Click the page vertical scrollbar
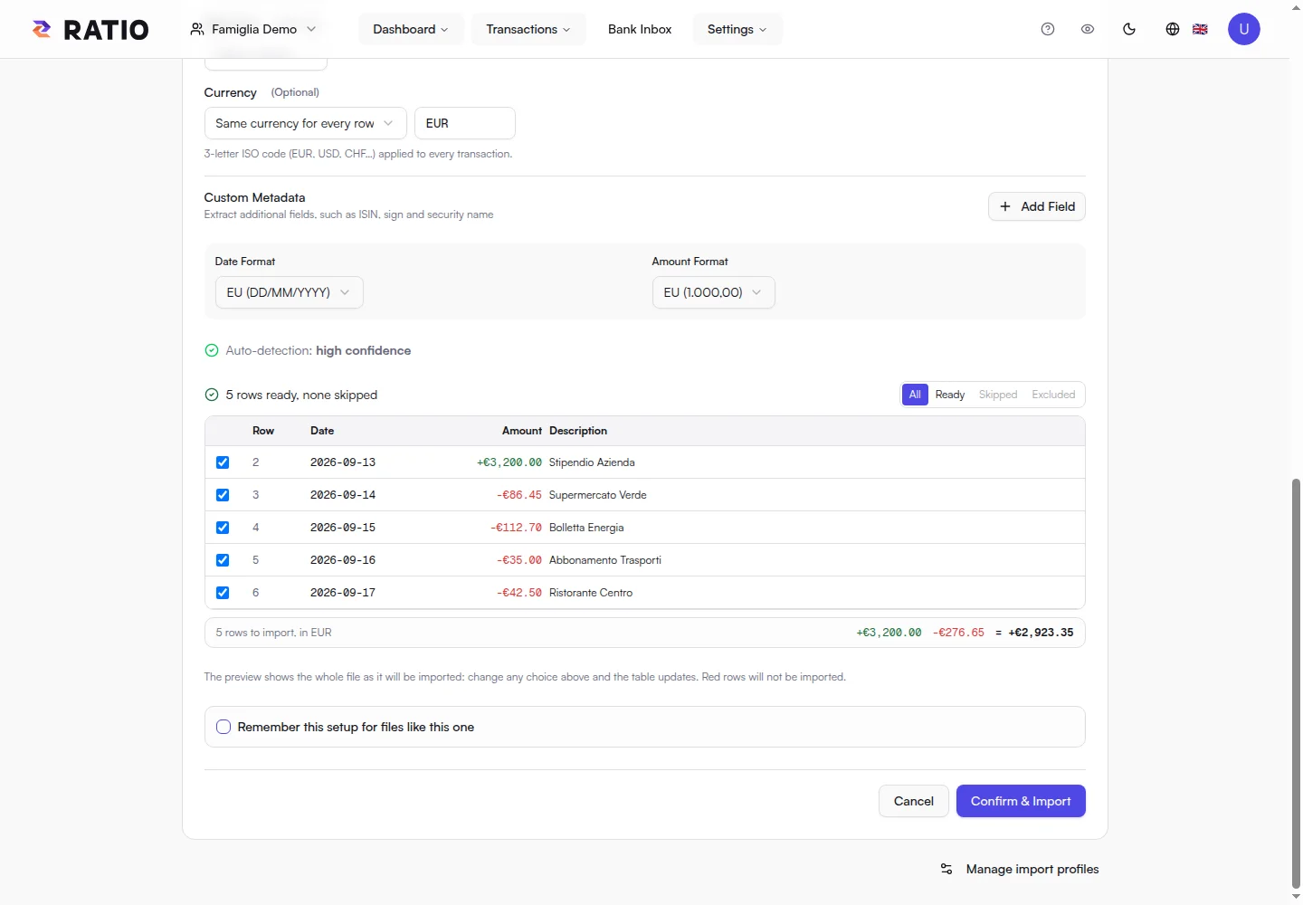Viewport: 1303px width, 905px height. [x=1296, y=683]
